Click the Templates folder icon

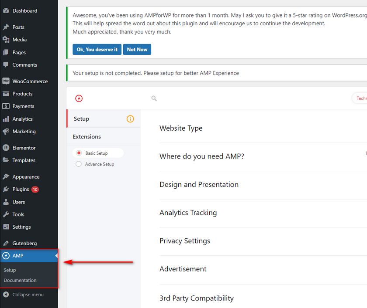pyautogui.click(x=6, y=160)
